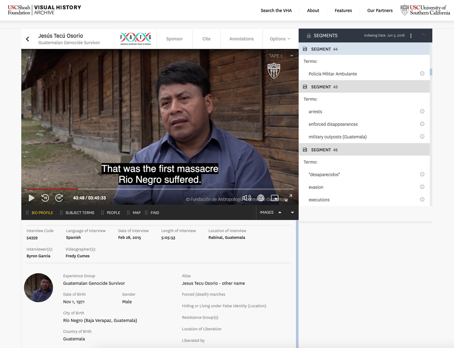This screenshot has height=348, width=454.
Task: Show info for enforced disappearances term
Action: click(422, 124)
